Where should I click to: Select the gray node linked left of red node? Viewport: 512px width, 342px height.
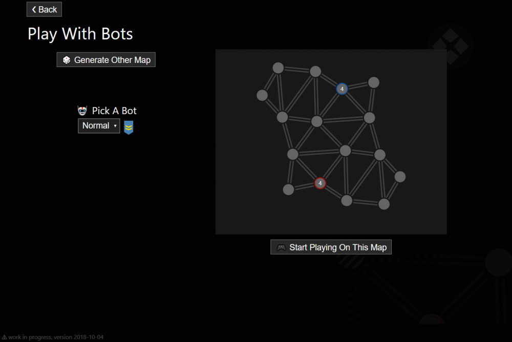(x=289, y=189)
